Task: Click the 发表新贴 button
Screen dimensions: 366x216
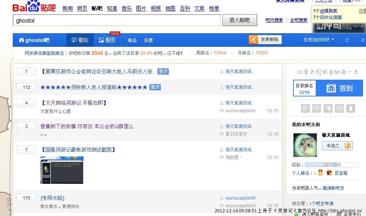Action: (x=265, y=39)
